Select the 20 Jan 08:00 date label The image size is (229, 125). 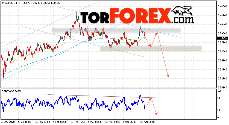[43, 122]
